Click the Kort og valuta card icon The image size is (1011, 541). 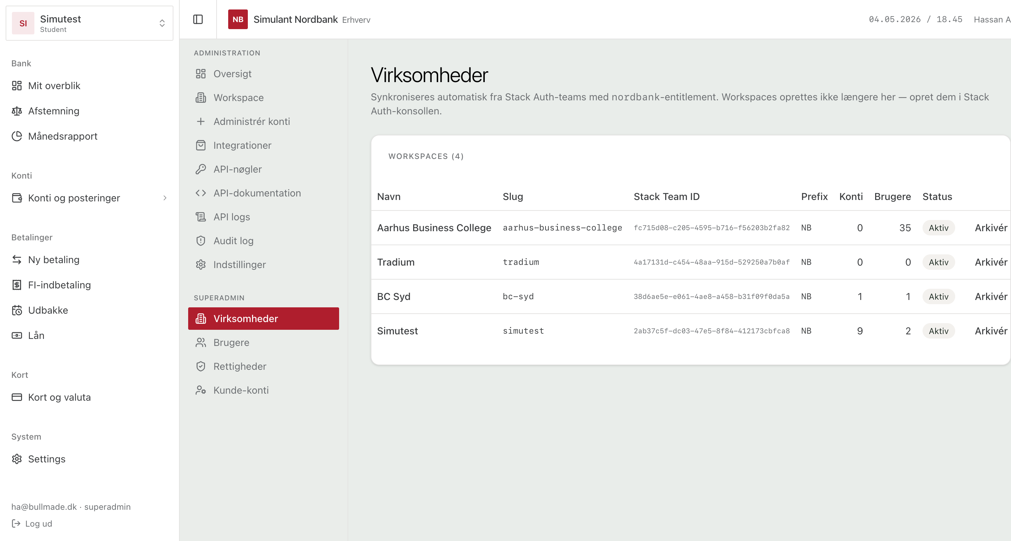tap(17, 397)
